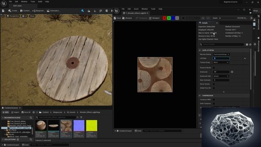Click the 3D_Assets breadcrumb
The image size is (261, 147).
[x=71, y=112]
